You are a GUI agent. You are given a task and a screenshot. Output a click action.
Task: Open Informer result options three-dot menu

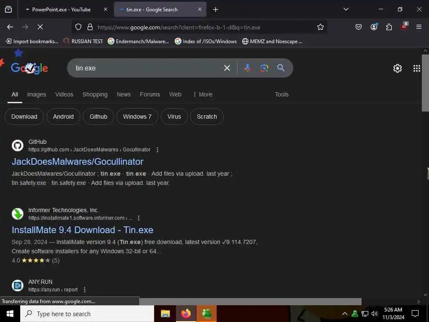coord(139,218)
